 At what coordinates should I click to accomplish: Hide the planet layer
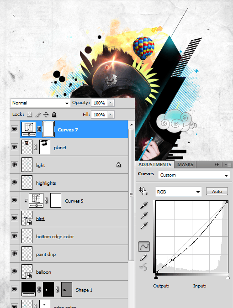click(14, 147)
